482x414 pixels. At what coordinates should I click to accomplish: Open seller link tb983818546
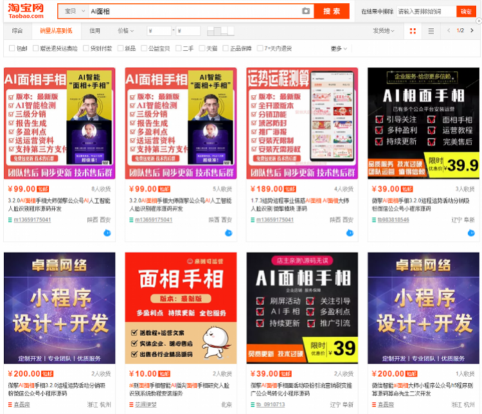pos(393,220)
